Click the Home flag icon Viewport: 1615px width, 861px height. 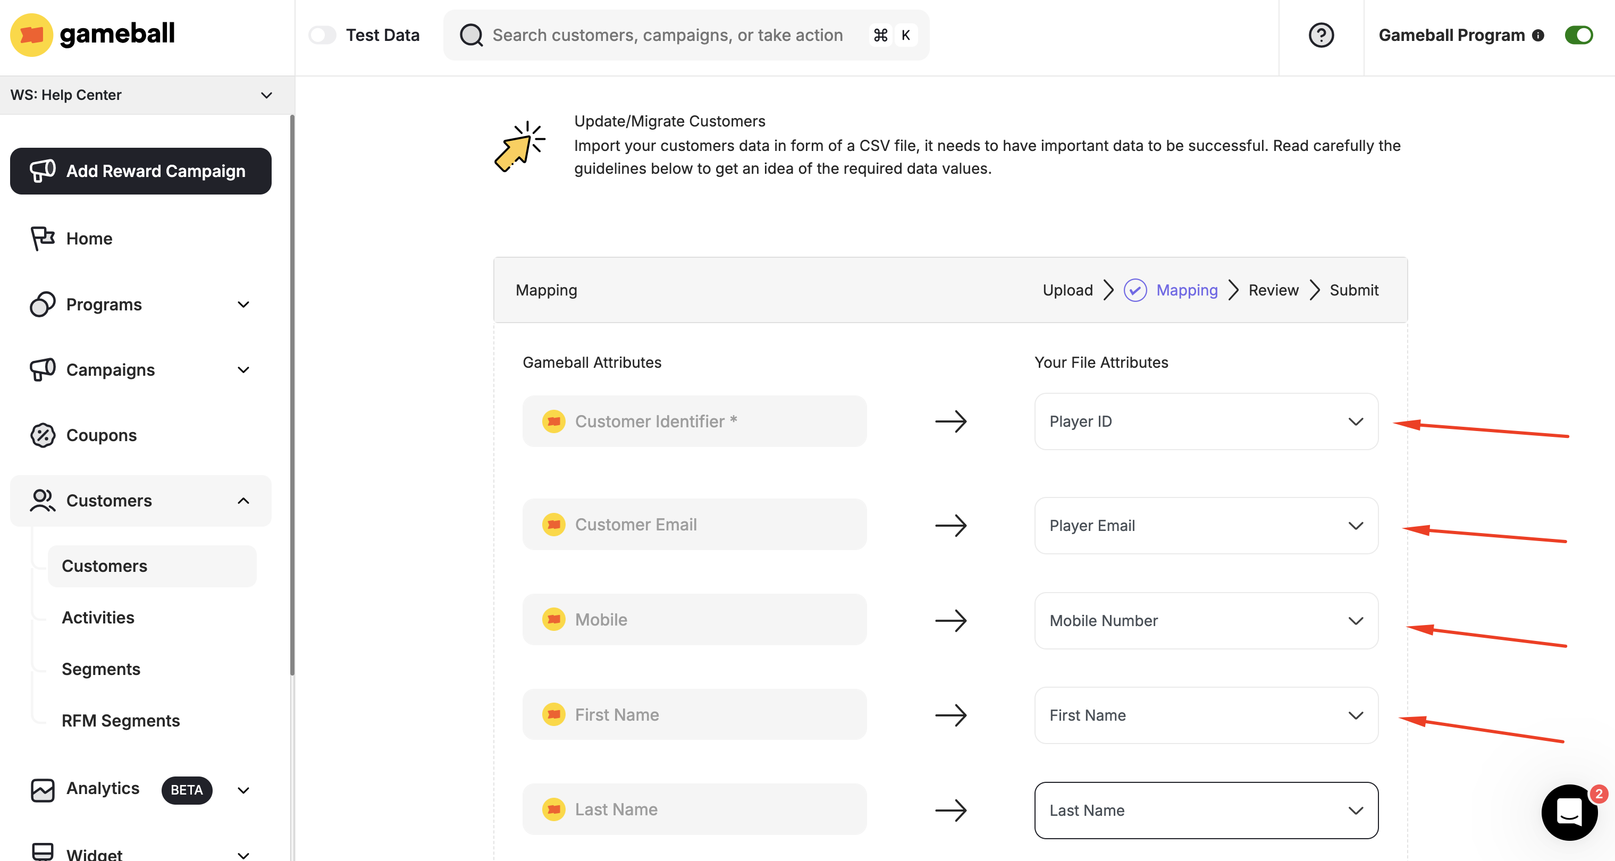[43, 239]
